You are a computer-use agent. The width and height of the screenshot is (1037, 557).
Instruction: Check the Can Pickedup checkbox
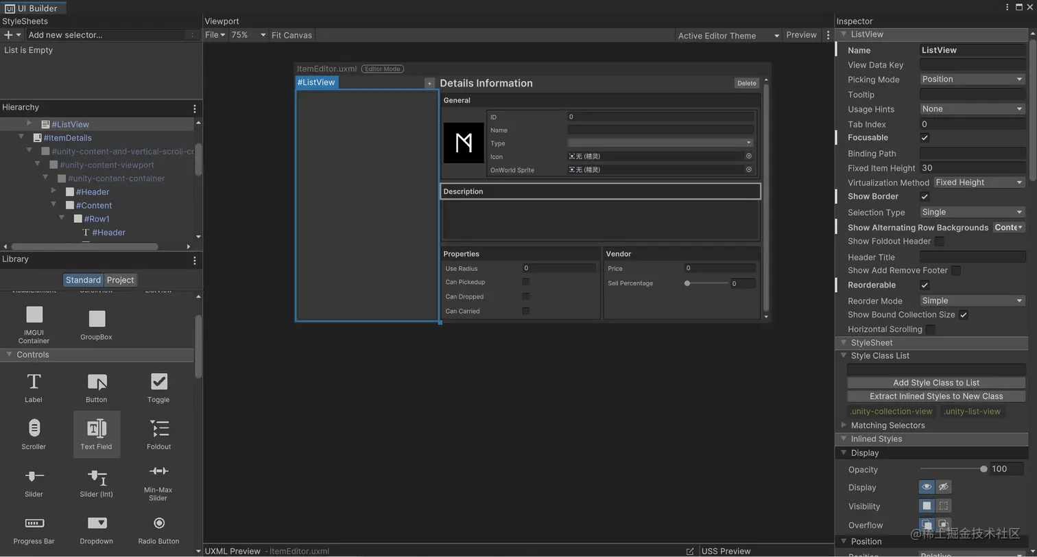tap(526, 282)
